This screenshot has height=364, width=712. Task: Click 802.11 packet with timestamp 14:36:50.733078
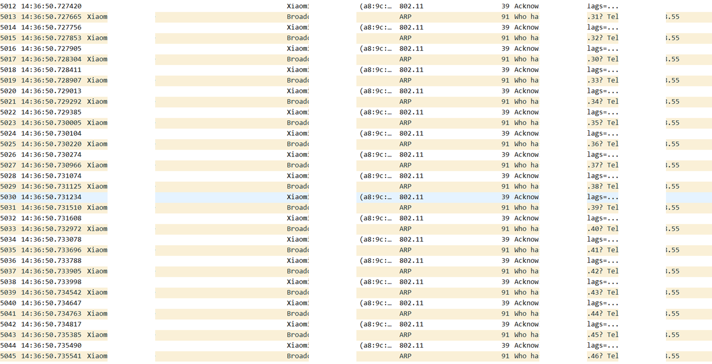(51, 240)
